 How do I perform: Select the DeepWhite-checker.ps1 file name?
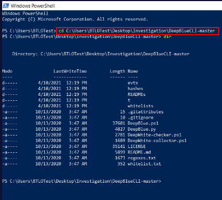point(154,135)
